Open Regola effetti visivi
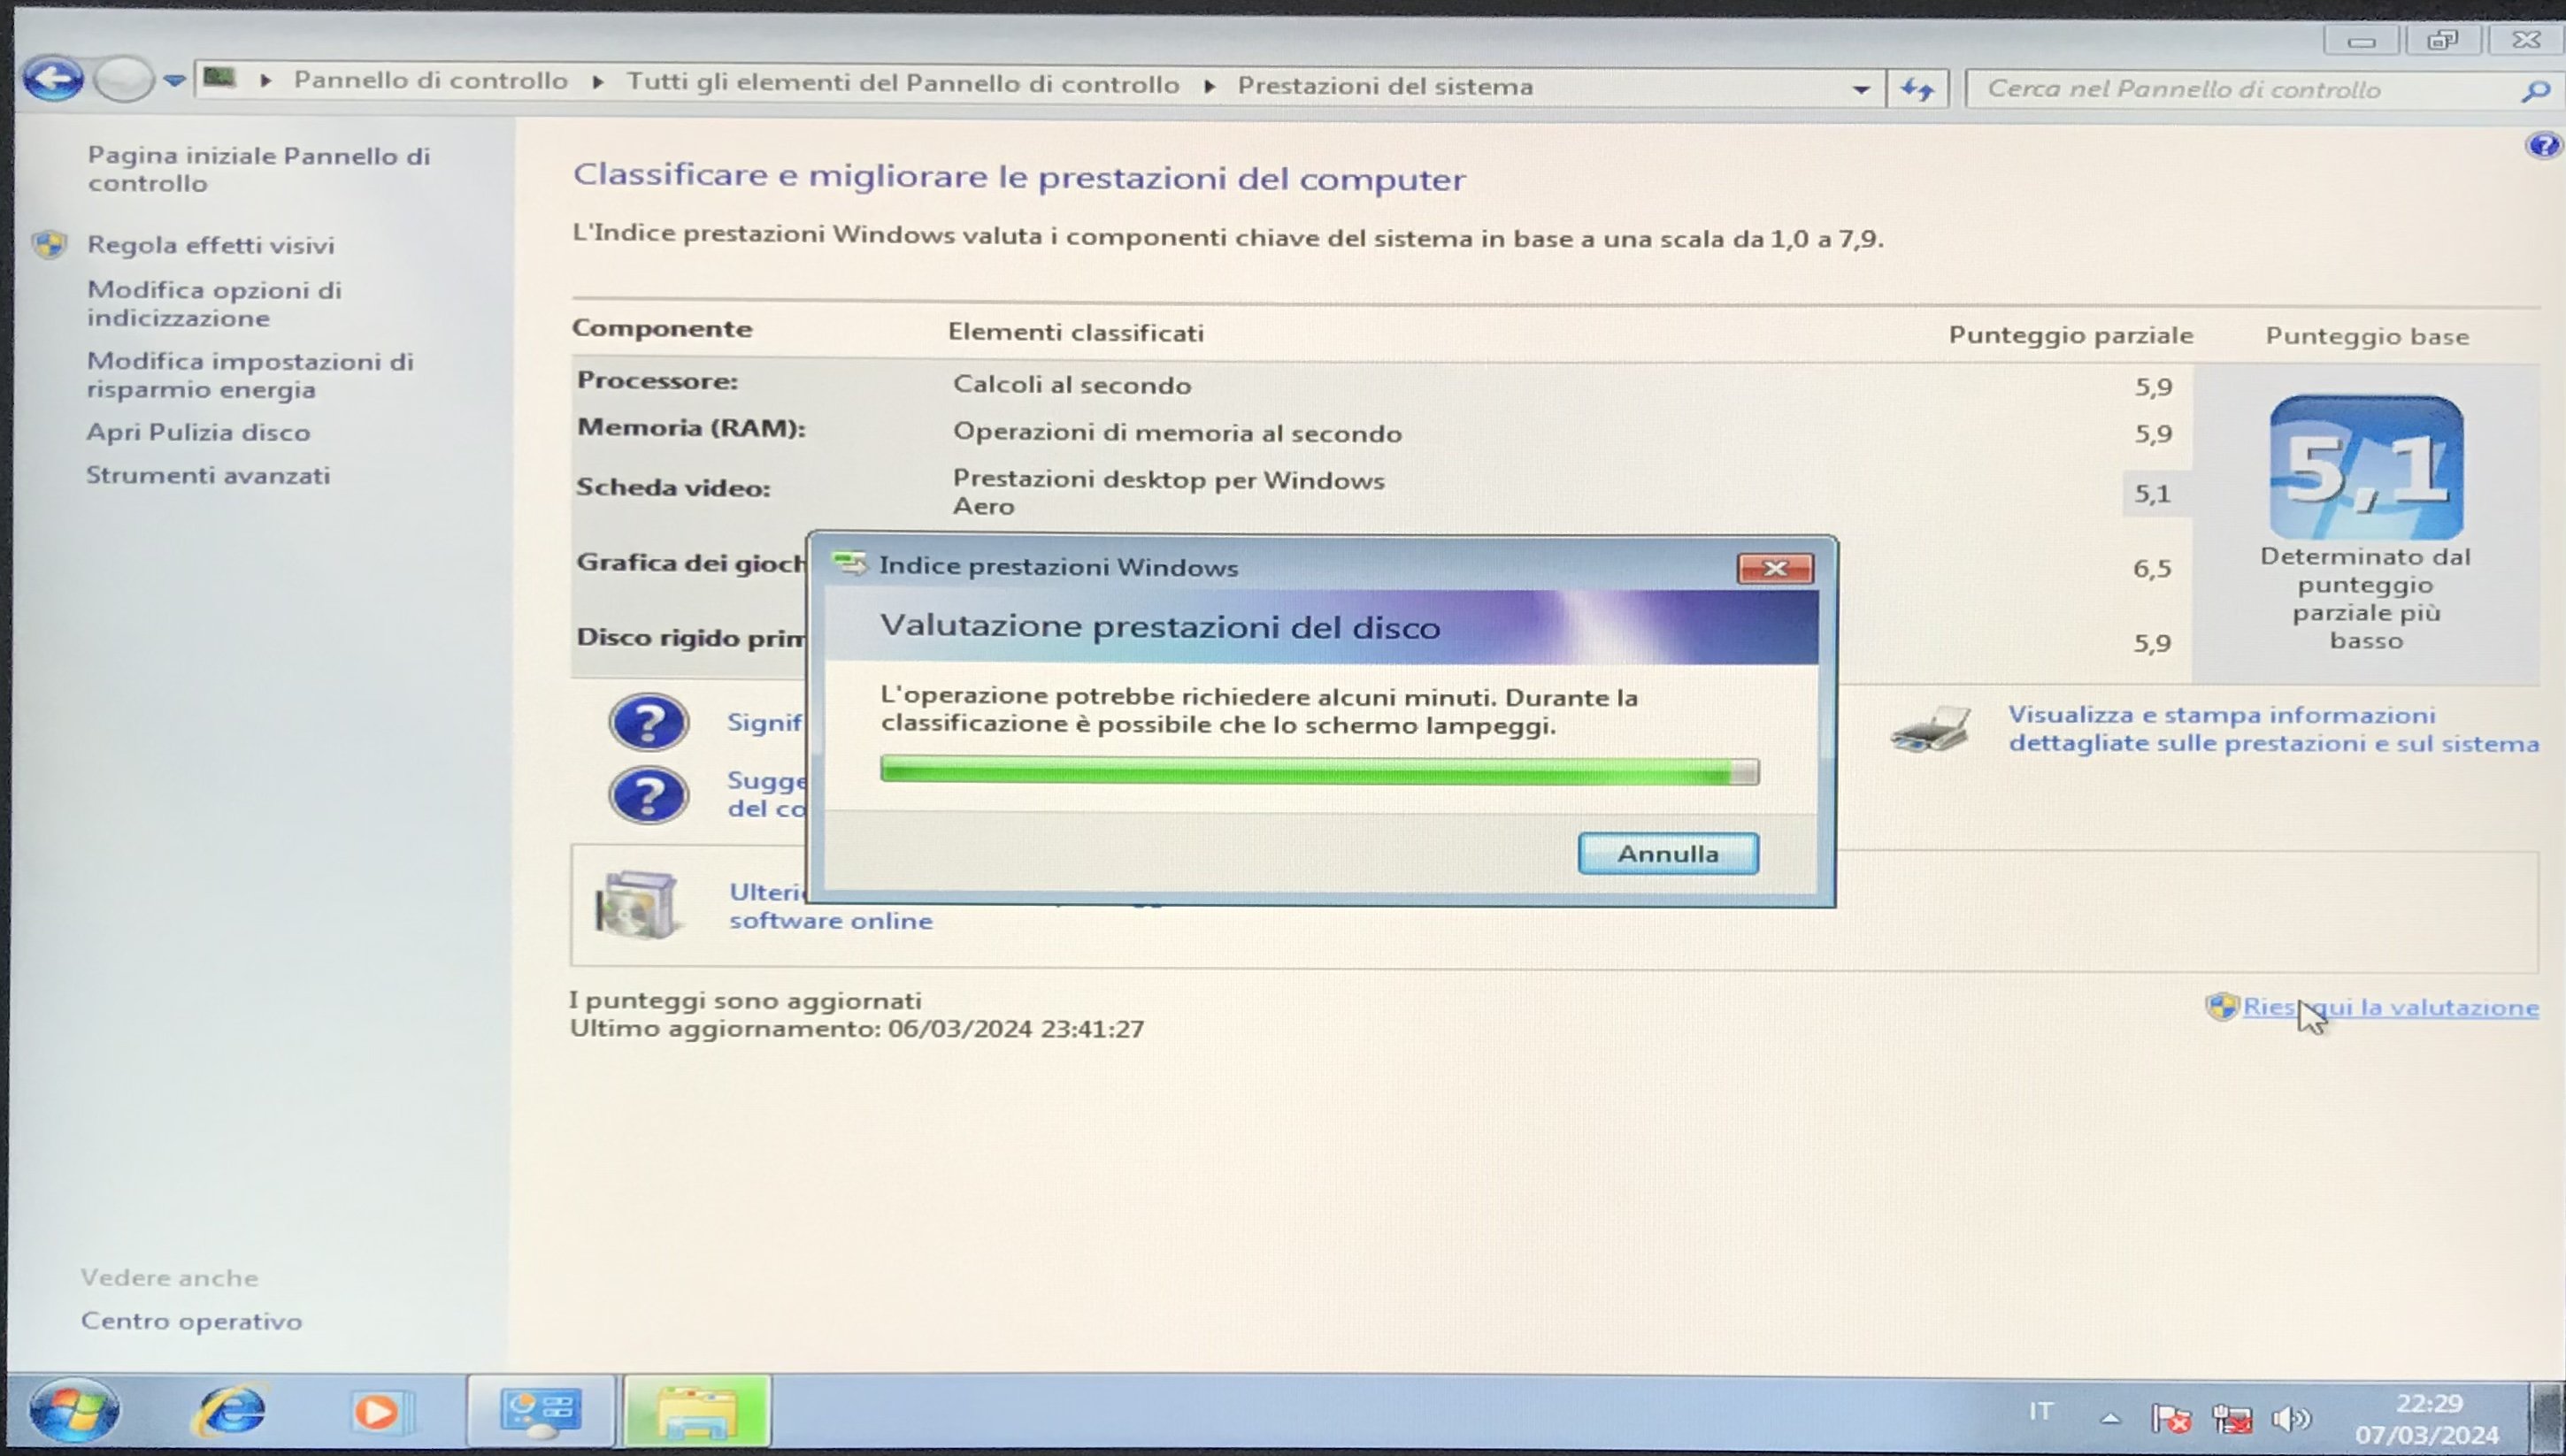 click(210, 245)
